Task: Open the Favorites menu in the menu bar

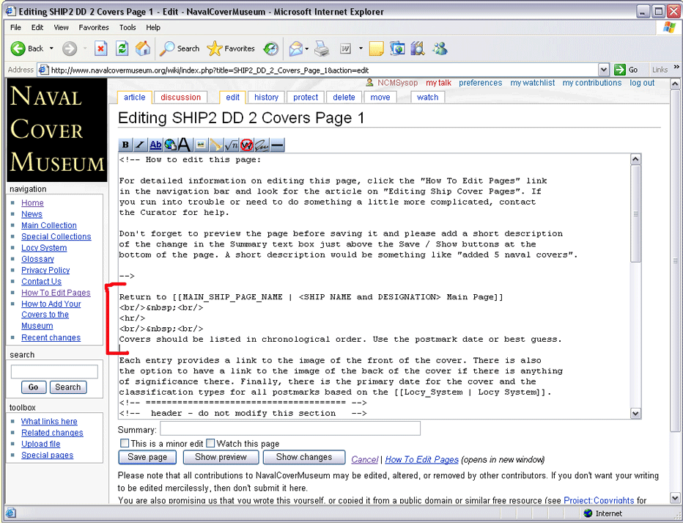Action: pos(94,27)
